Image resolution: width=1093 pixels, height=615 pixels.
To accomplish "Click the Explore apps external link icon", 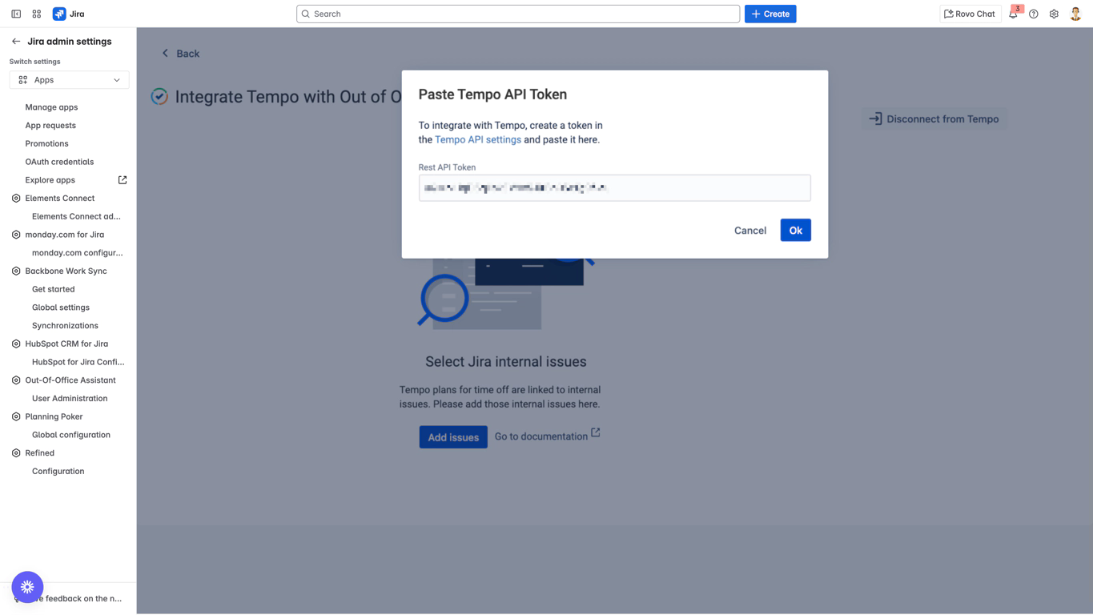I will (123, 180).
